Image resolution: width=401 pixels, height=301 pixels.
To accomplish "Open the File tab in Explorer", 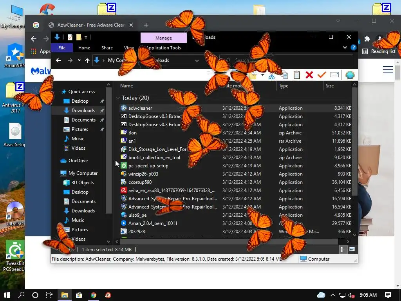I will 62,48.
